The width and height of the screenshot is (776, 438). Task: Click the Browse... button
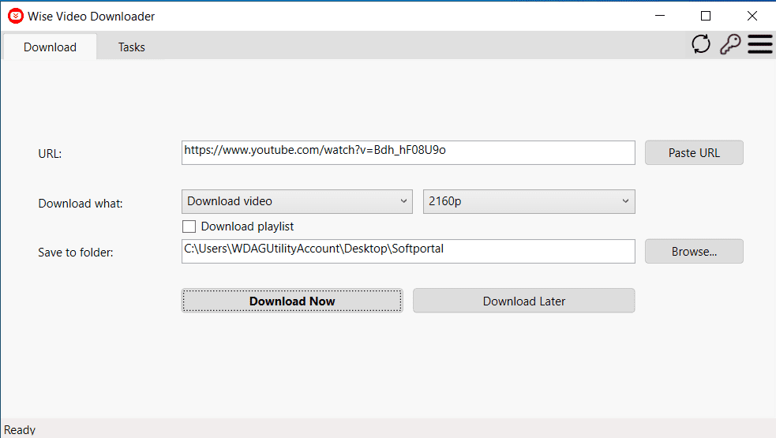point(694,252)
